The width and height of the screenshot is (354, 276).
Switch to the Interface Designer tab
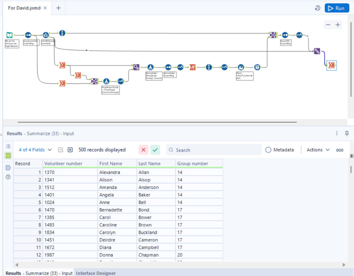click(x=96, y=273)
